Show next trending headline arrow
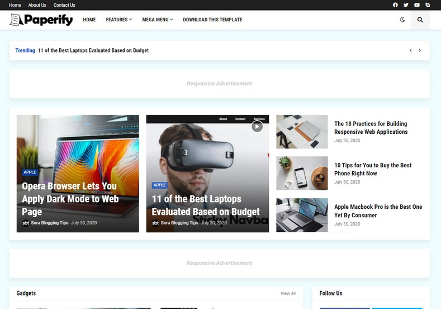Image resolution: width=441 pixels, height=309 pixels. [x=420, y=50]
